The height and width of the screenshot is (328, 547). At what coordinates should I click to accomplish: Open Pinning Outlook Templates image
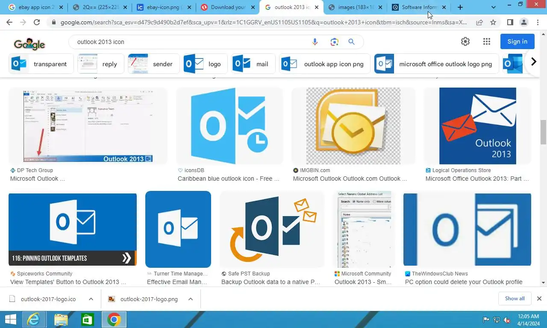pyautogui.click(x=73, y=229)
